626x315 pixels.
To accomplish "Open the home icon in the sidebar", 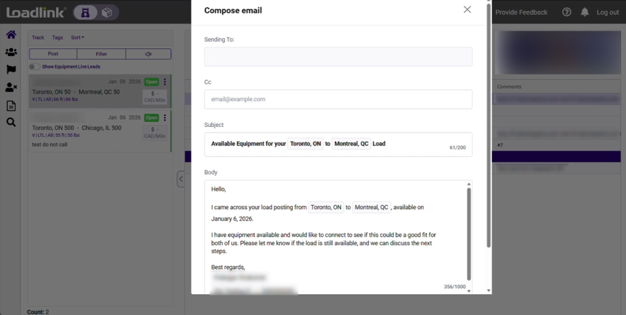I will (x=11, y=35).
